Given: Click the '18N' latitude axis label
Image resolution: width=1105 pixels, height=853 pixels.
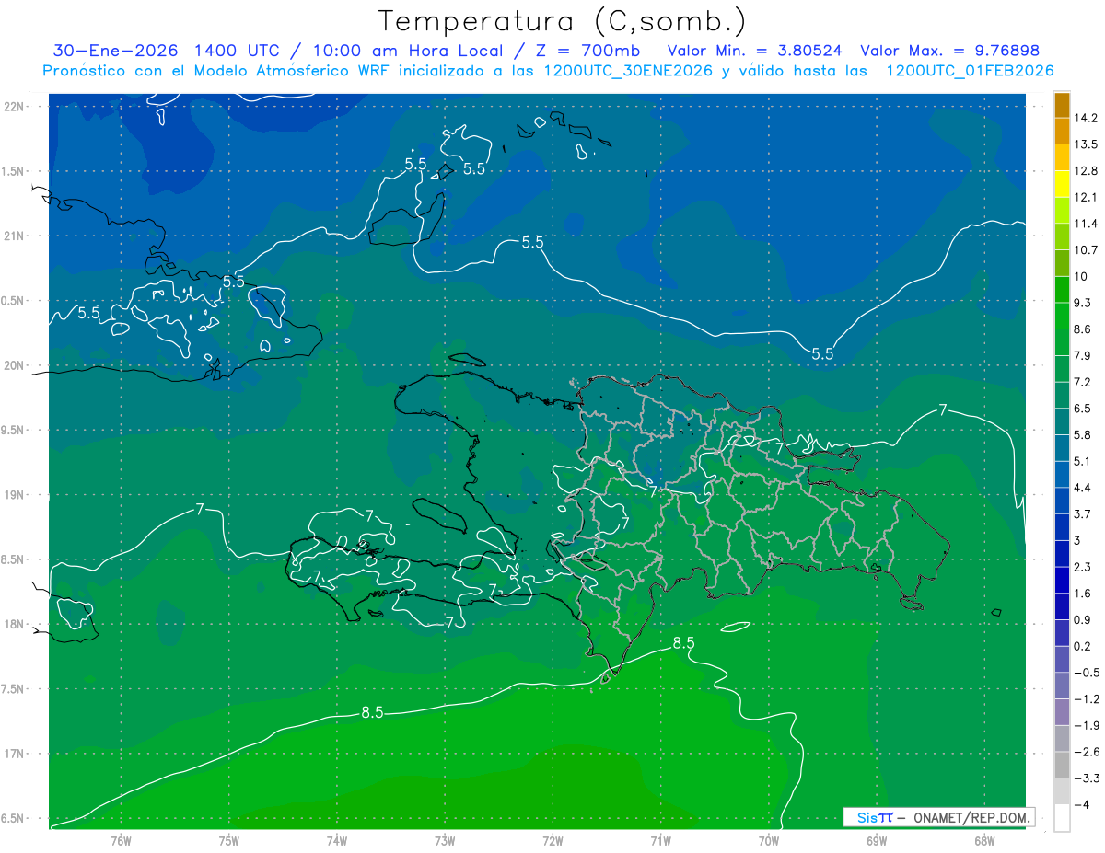Looking at the screenshot, I should [x=15, y=625].
